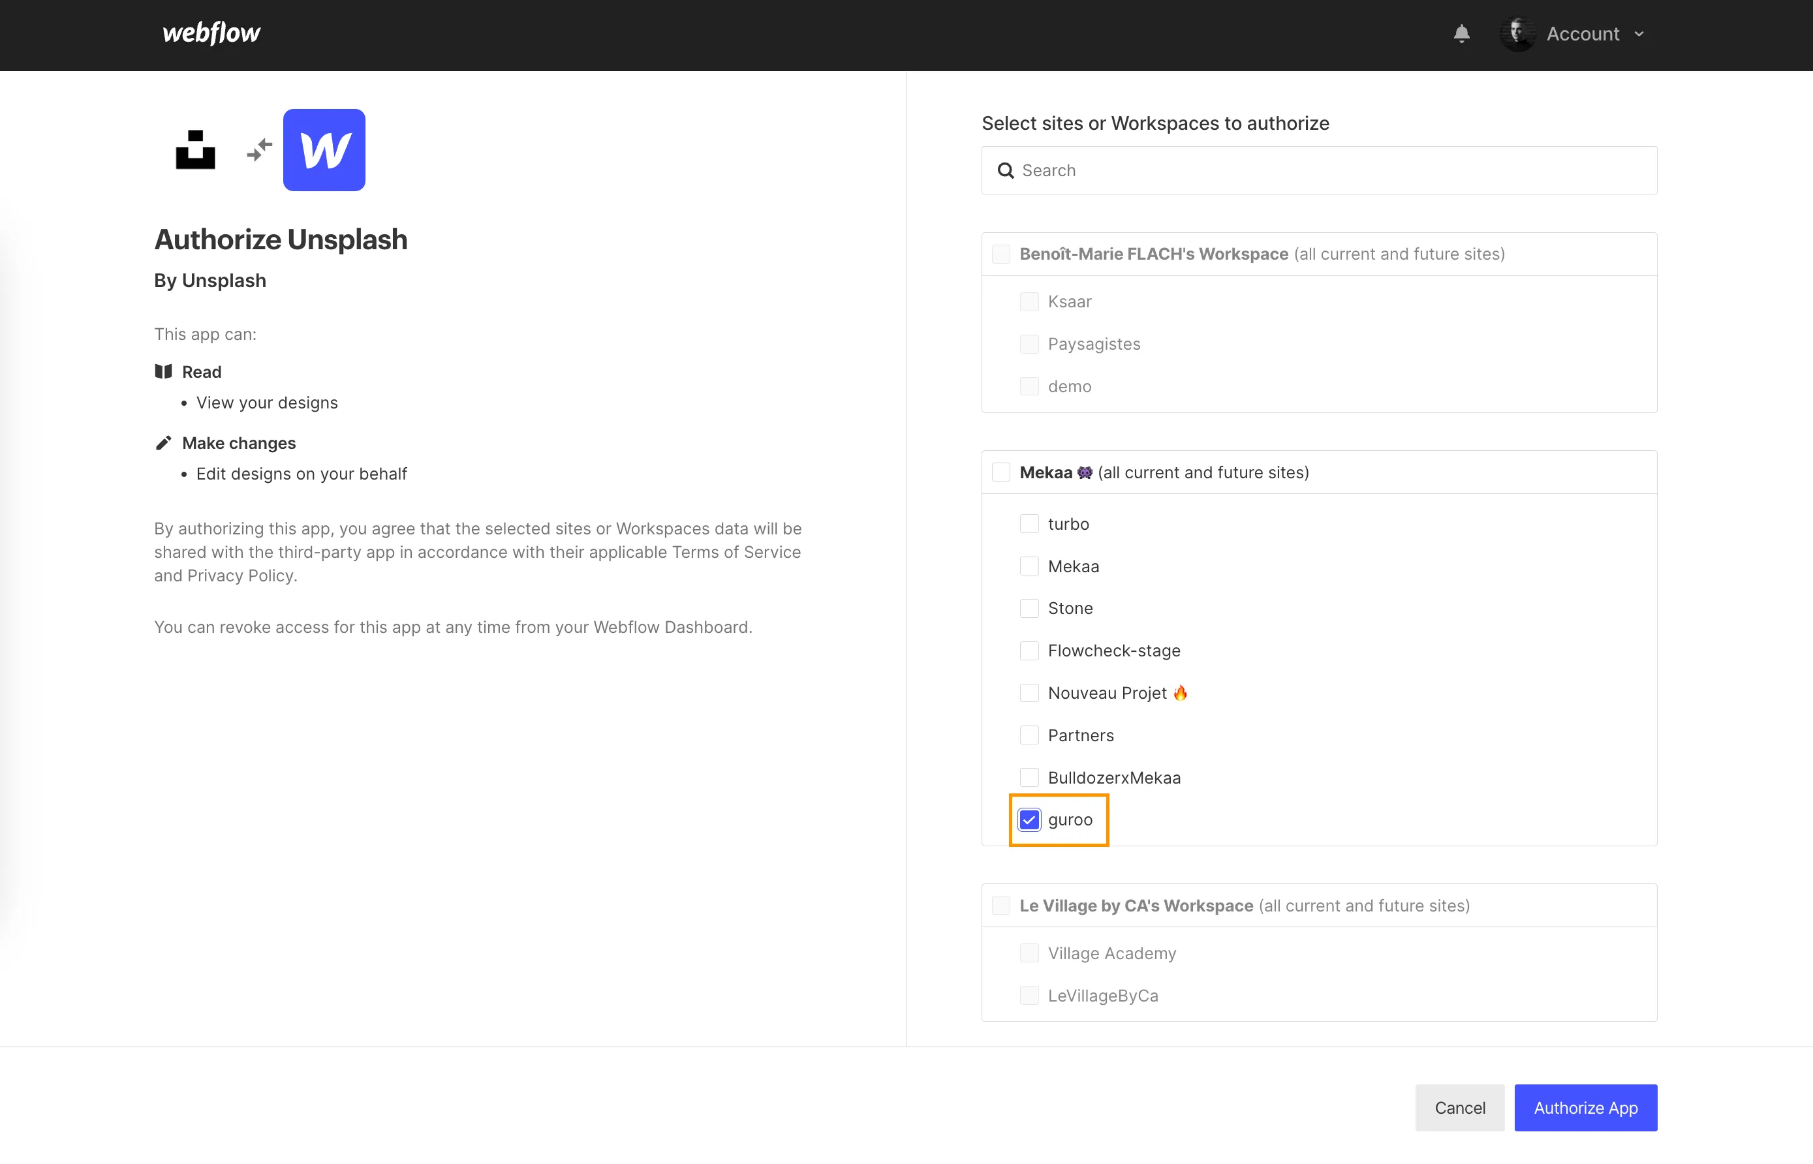Expand the Account dropdown chevron
The width and height of the screenshot is (1813, 1164).
[x=1639, y=34]
